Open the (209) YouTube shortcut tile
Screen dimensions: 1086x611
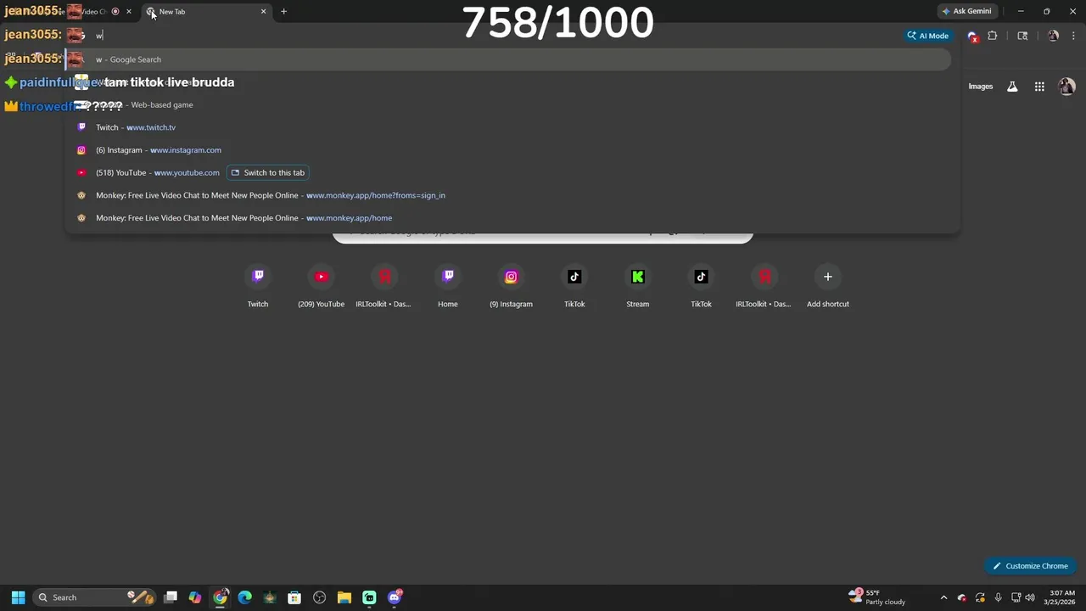point(321,287)
